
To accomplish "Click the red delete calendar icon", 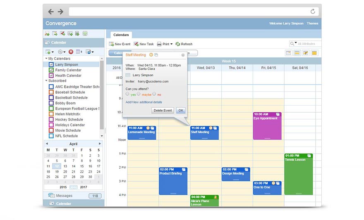I will (x=71, y=52).
